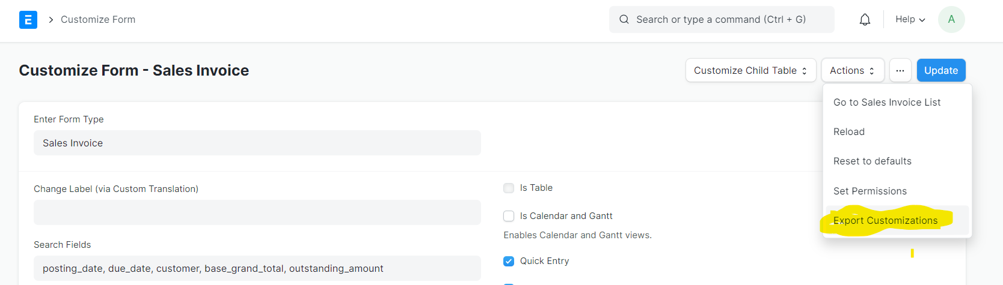The height and width of the screenshot is (285, 1003).
Task: Click the Search Fields input box
Action: click(x=257, y=268)
